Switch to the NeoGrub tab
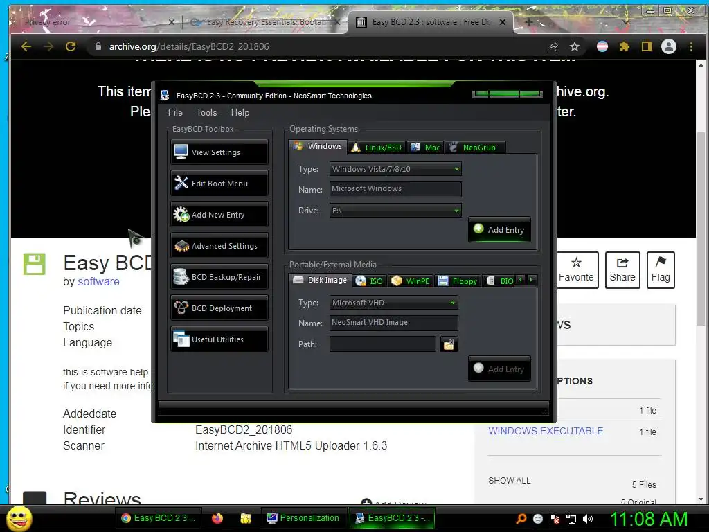Image resolution: width=709 pixels, height=532 pixels. coord(474,148)
